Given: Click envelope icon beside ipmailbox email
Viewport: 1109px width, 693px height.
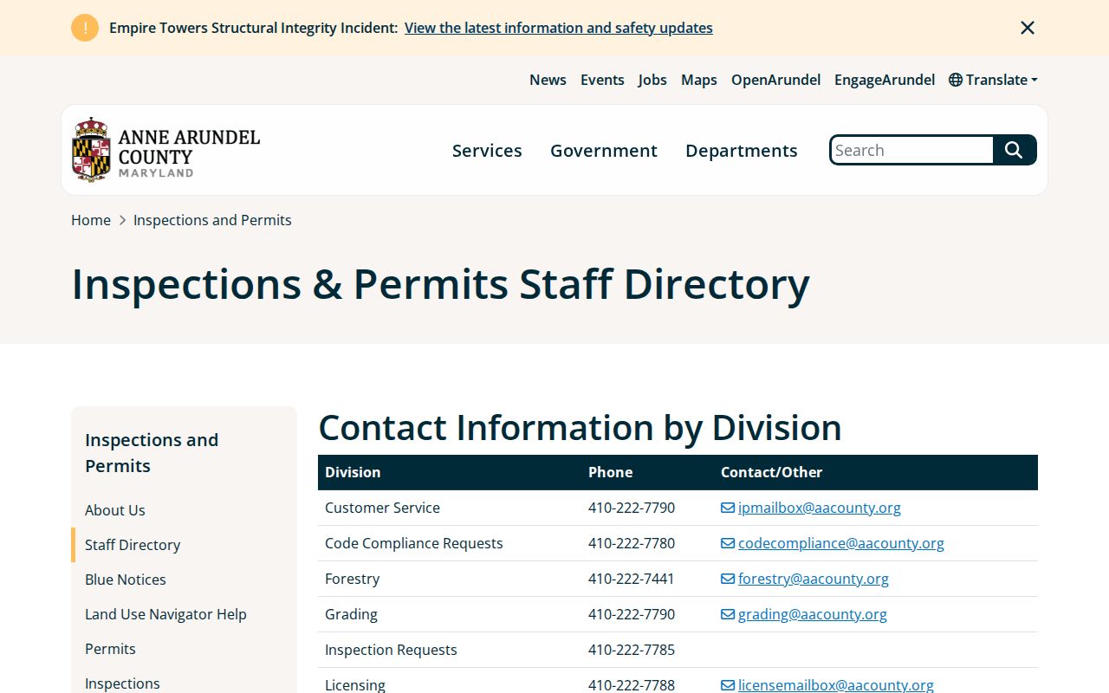Looking at the screenshot, I should [x=728, y=508].
